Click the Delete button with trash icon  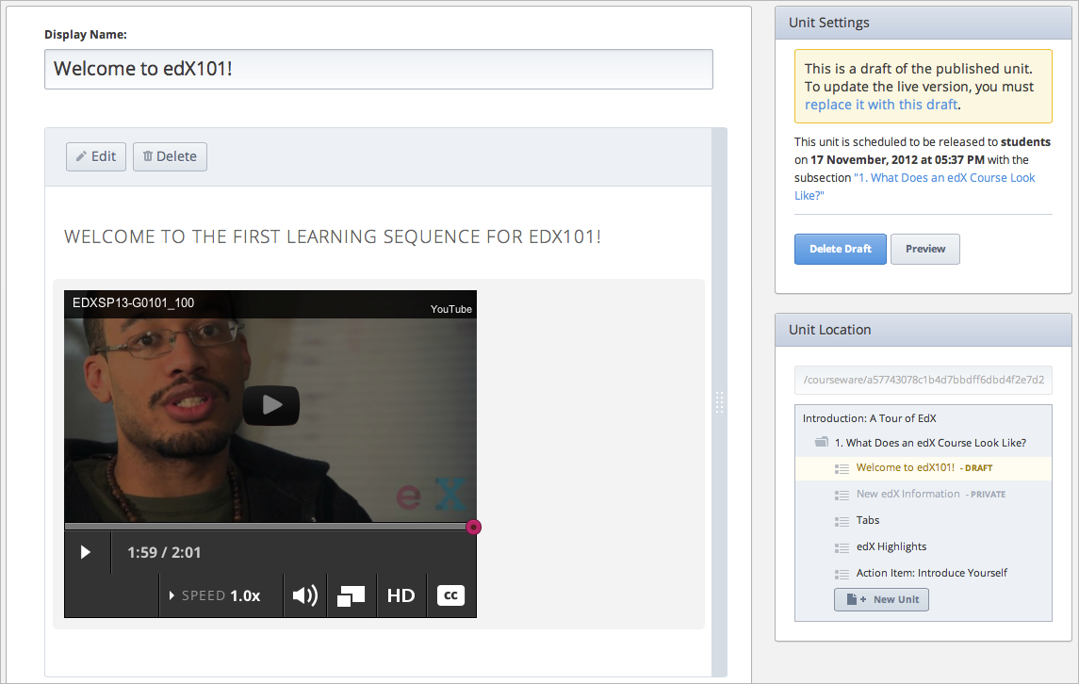coord(170,156)
